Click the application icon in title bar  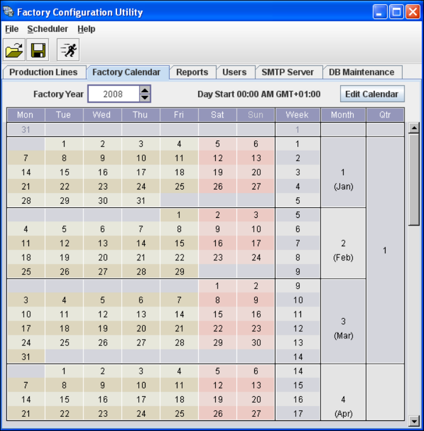(8, 12)
